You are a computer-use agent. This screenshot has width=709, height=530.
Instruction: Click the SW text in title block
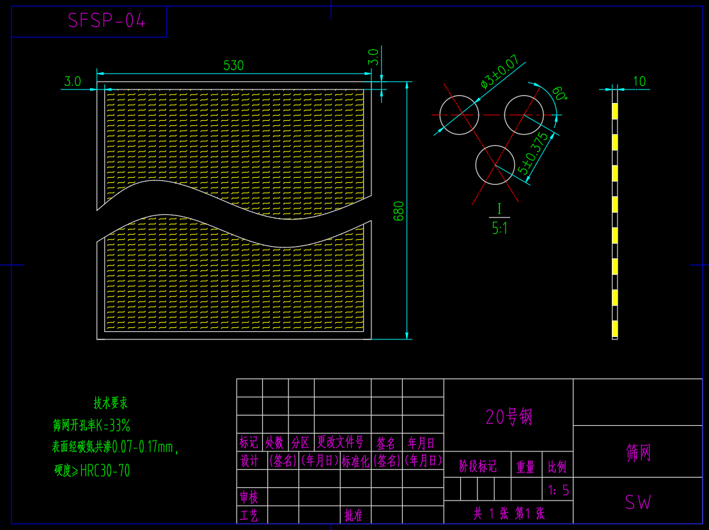637,502
